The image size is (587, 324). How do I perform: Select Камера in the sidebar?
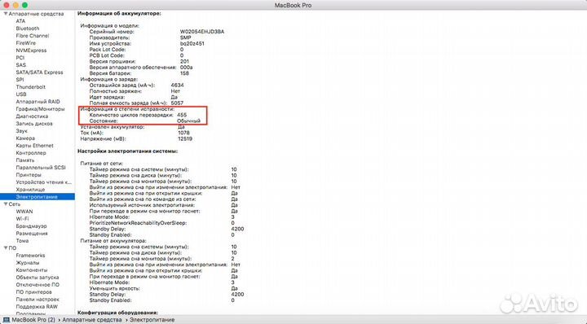pyautogui.click(x=25, y=138)
